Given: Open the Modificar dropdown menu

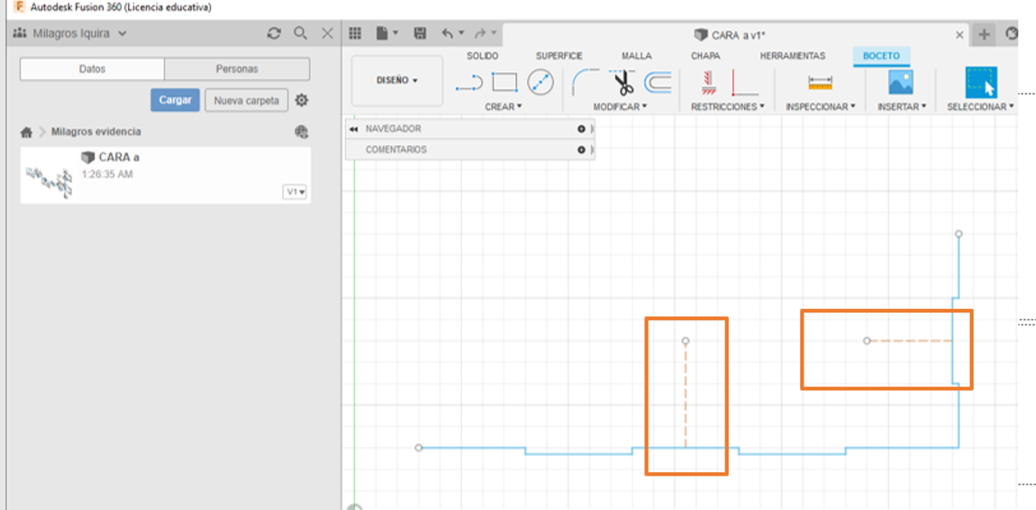Looking at the screenshot, I should 620,106.
